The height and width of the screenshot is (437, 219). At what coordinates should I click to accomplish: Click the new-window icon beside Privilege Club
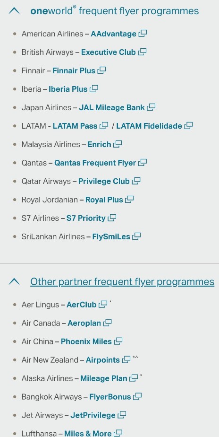pyautogui.click(x=136, y=181)
